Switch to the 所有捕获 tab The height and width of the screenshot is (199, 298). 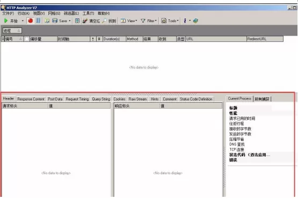pyautogui.click(x=262, y=99)
